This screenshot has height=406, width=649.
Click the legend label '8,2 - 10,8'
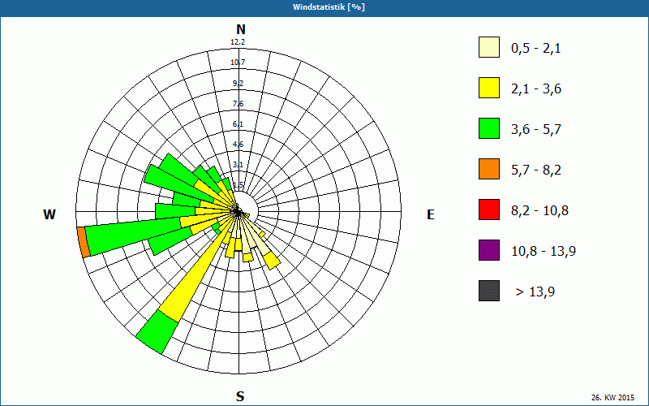click(x=539, y=211)
